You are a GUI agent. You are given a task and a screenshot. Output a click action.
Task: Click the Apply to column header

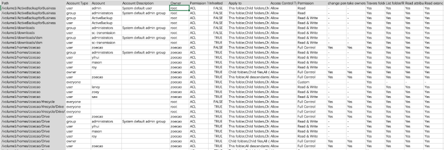click(x=249, y=3)
